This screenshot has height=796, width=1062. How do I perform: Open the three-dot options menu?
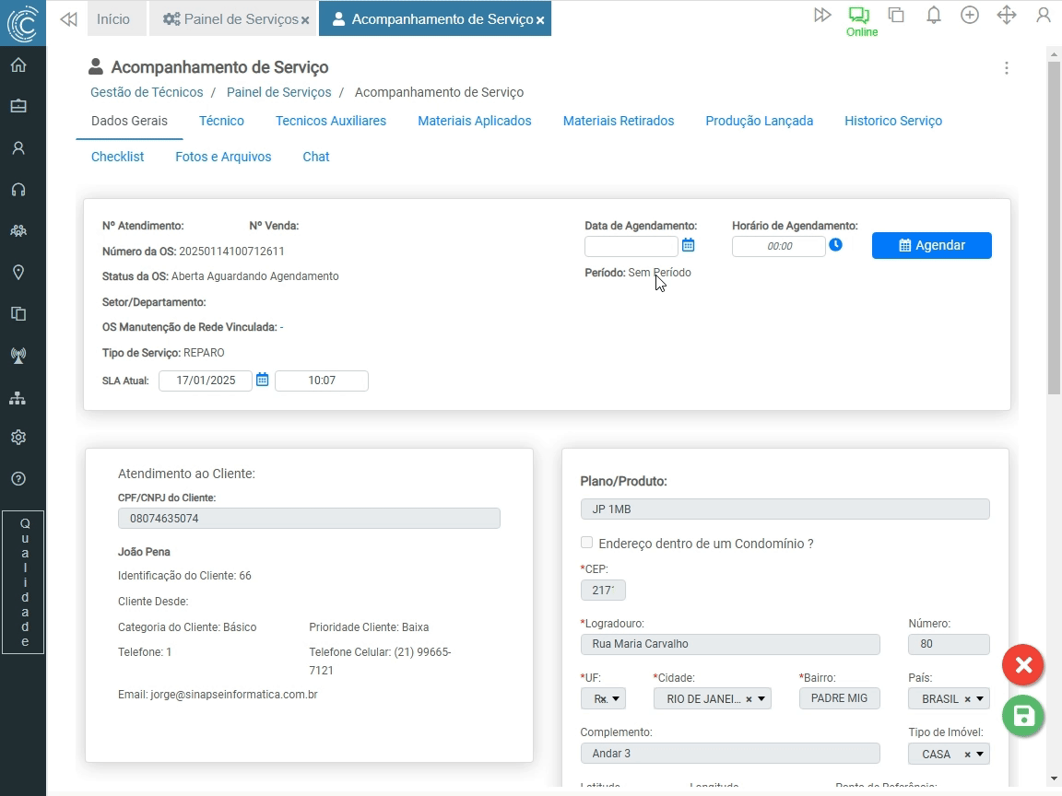click(1007, 68)
